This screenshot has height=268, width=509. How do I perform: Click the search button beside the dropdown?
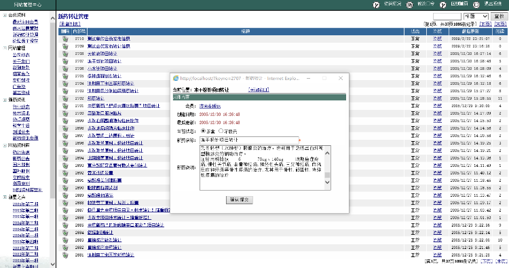pos(499,16)
